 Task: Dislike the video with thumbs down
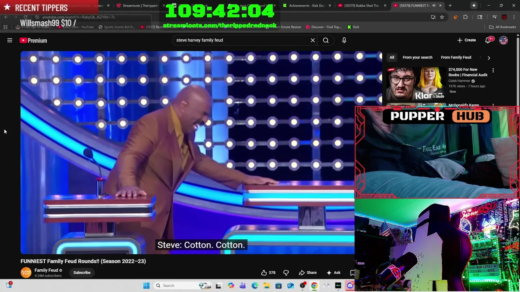pyautogui.click(x=286, y=273)
